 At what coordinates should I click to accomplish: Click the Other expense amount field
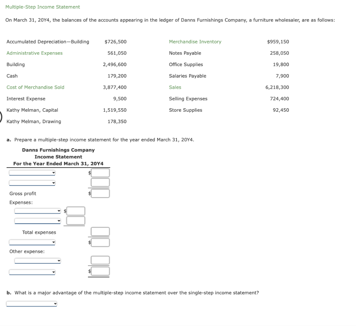point(100,260)
